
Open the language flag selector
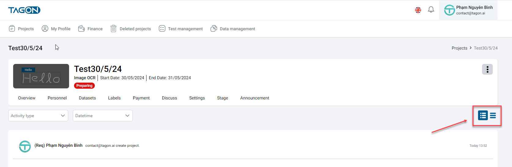click(x=418, y=10)
